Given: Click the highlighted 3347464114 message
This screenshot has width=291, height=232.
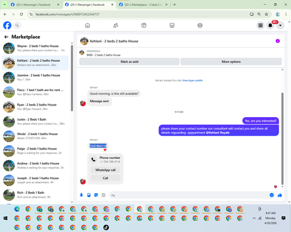Looking at the screenshot, I should (x=98, y=146).
